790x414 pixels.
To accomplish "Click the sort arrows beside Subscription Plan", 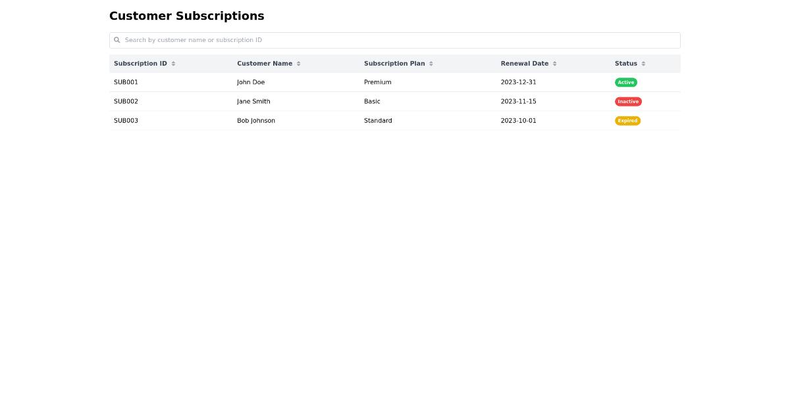I will coord(432,63).
